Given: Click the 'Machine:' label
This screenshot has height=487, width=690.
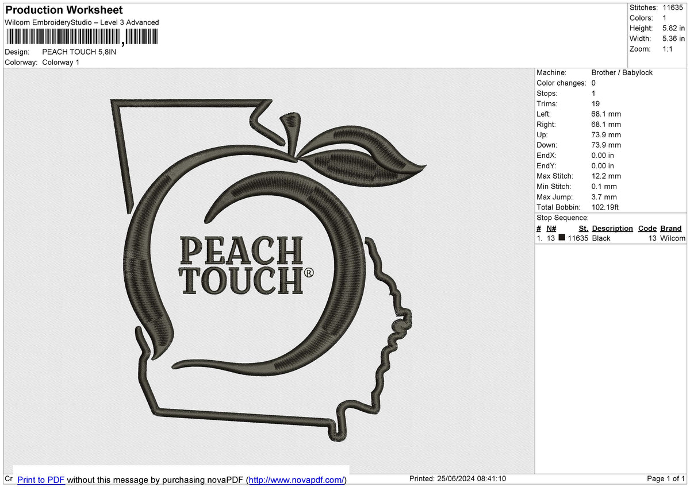Looking at the screenshot, I should [551, 72].
